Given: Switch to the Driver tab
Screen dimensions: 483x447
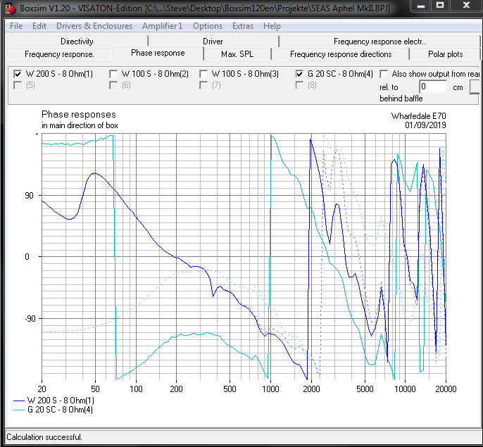Looking at the screenshot, I should pos(213,42).
